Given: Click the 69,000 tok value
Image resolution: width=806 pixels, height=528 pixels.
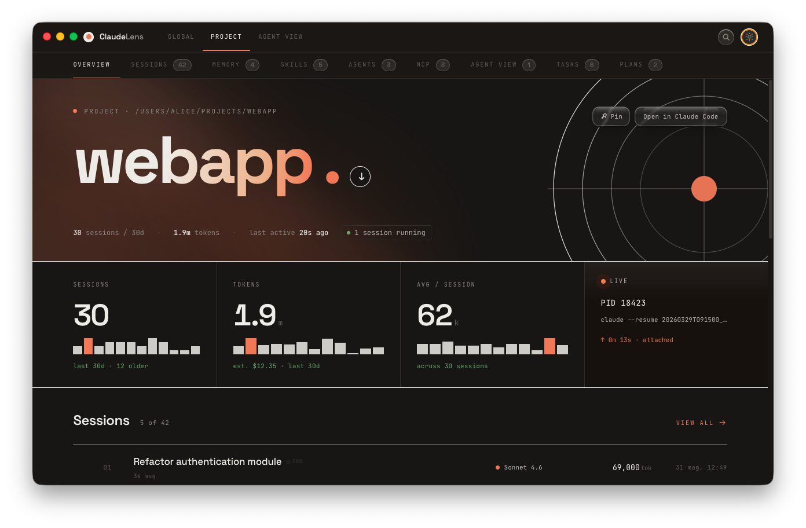Looking at the screenshot, I should point(632,467).
